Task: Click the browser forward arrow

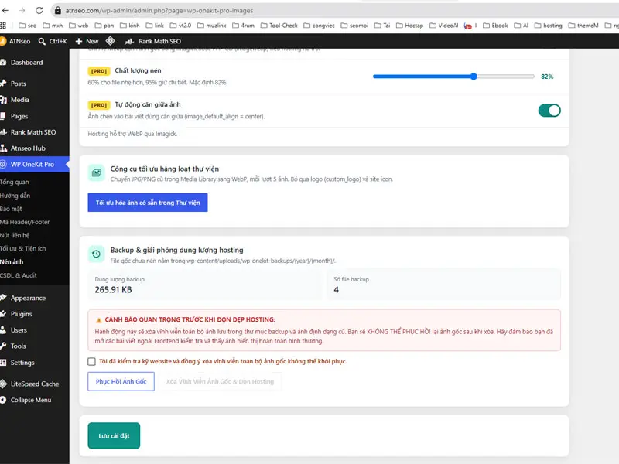Action: tap(22, 10)
